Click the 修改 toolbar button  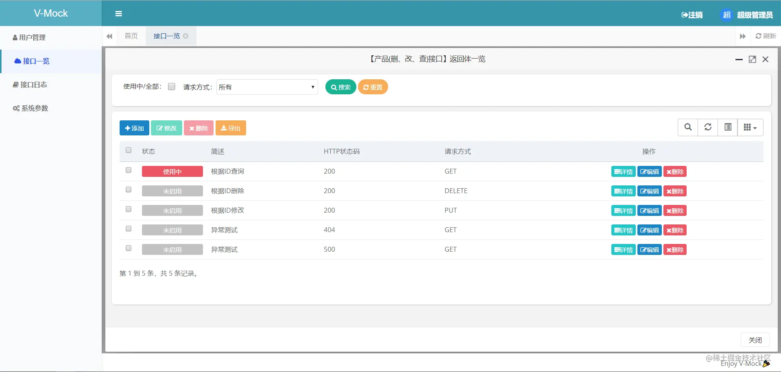[x=166, y=128]
